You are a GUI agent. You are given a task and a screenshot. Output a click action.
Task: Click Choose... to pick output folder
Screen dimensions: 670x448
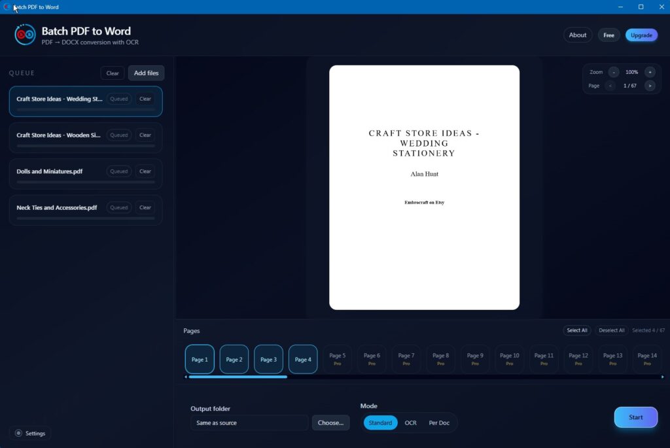pyautogui.click(x=330, y=422)
